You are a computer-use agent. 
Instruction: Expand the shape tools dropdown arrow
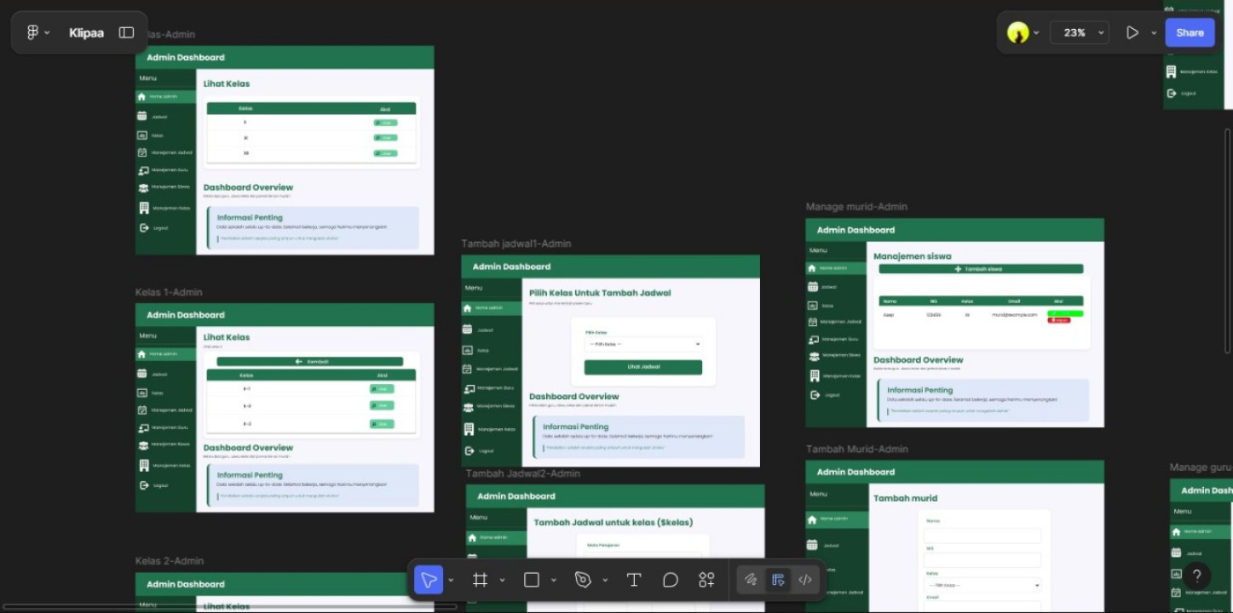(554, 581)
